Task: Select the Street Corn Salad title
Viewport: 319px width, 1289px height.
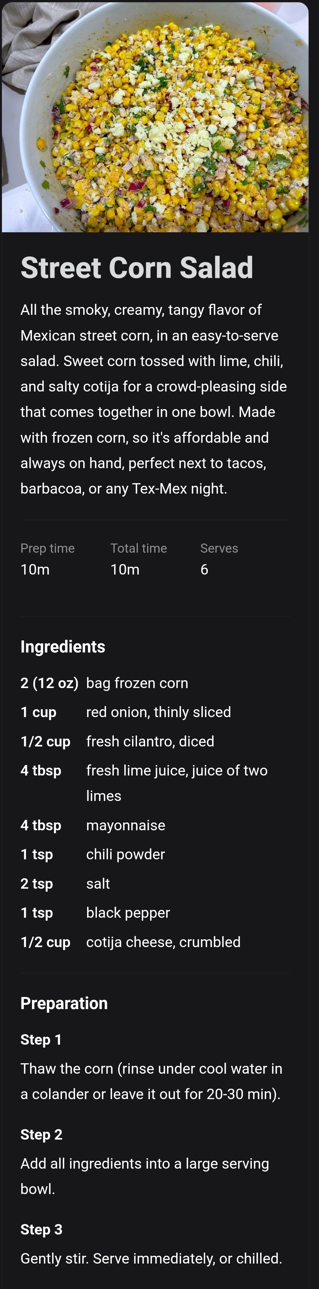Action: pyautogui.click(x=136, y=267)
